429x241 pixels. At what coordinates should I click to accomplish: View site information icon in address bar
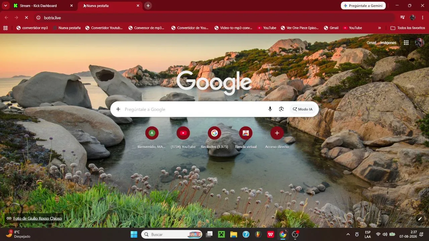click(38, 18)
